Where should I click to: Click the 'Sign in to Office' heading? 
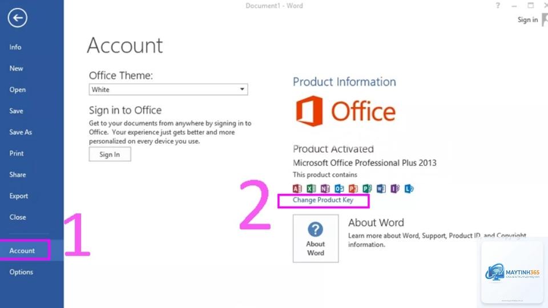[x=125, y=110]
